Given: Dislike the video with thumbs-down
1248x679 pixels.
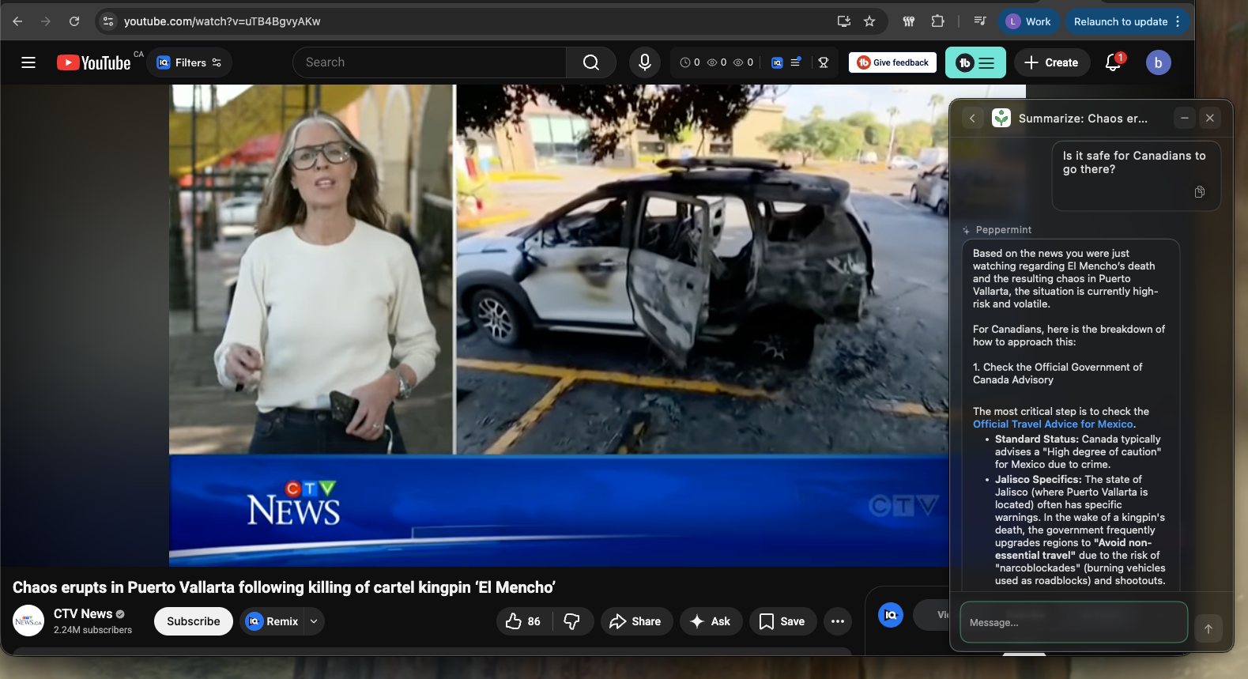Looking at the screenshot, I should click(572, 621).
